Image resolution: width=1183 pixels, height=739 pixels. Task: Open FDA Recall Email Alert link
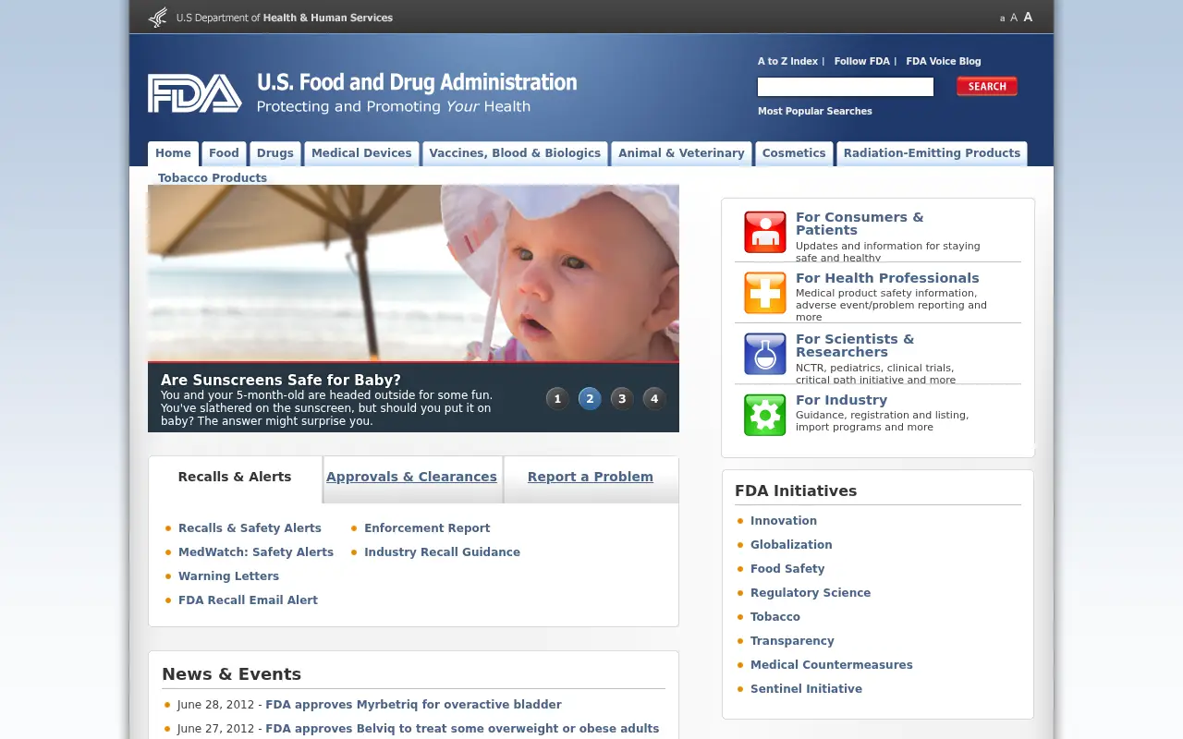(x=248, y=600)
